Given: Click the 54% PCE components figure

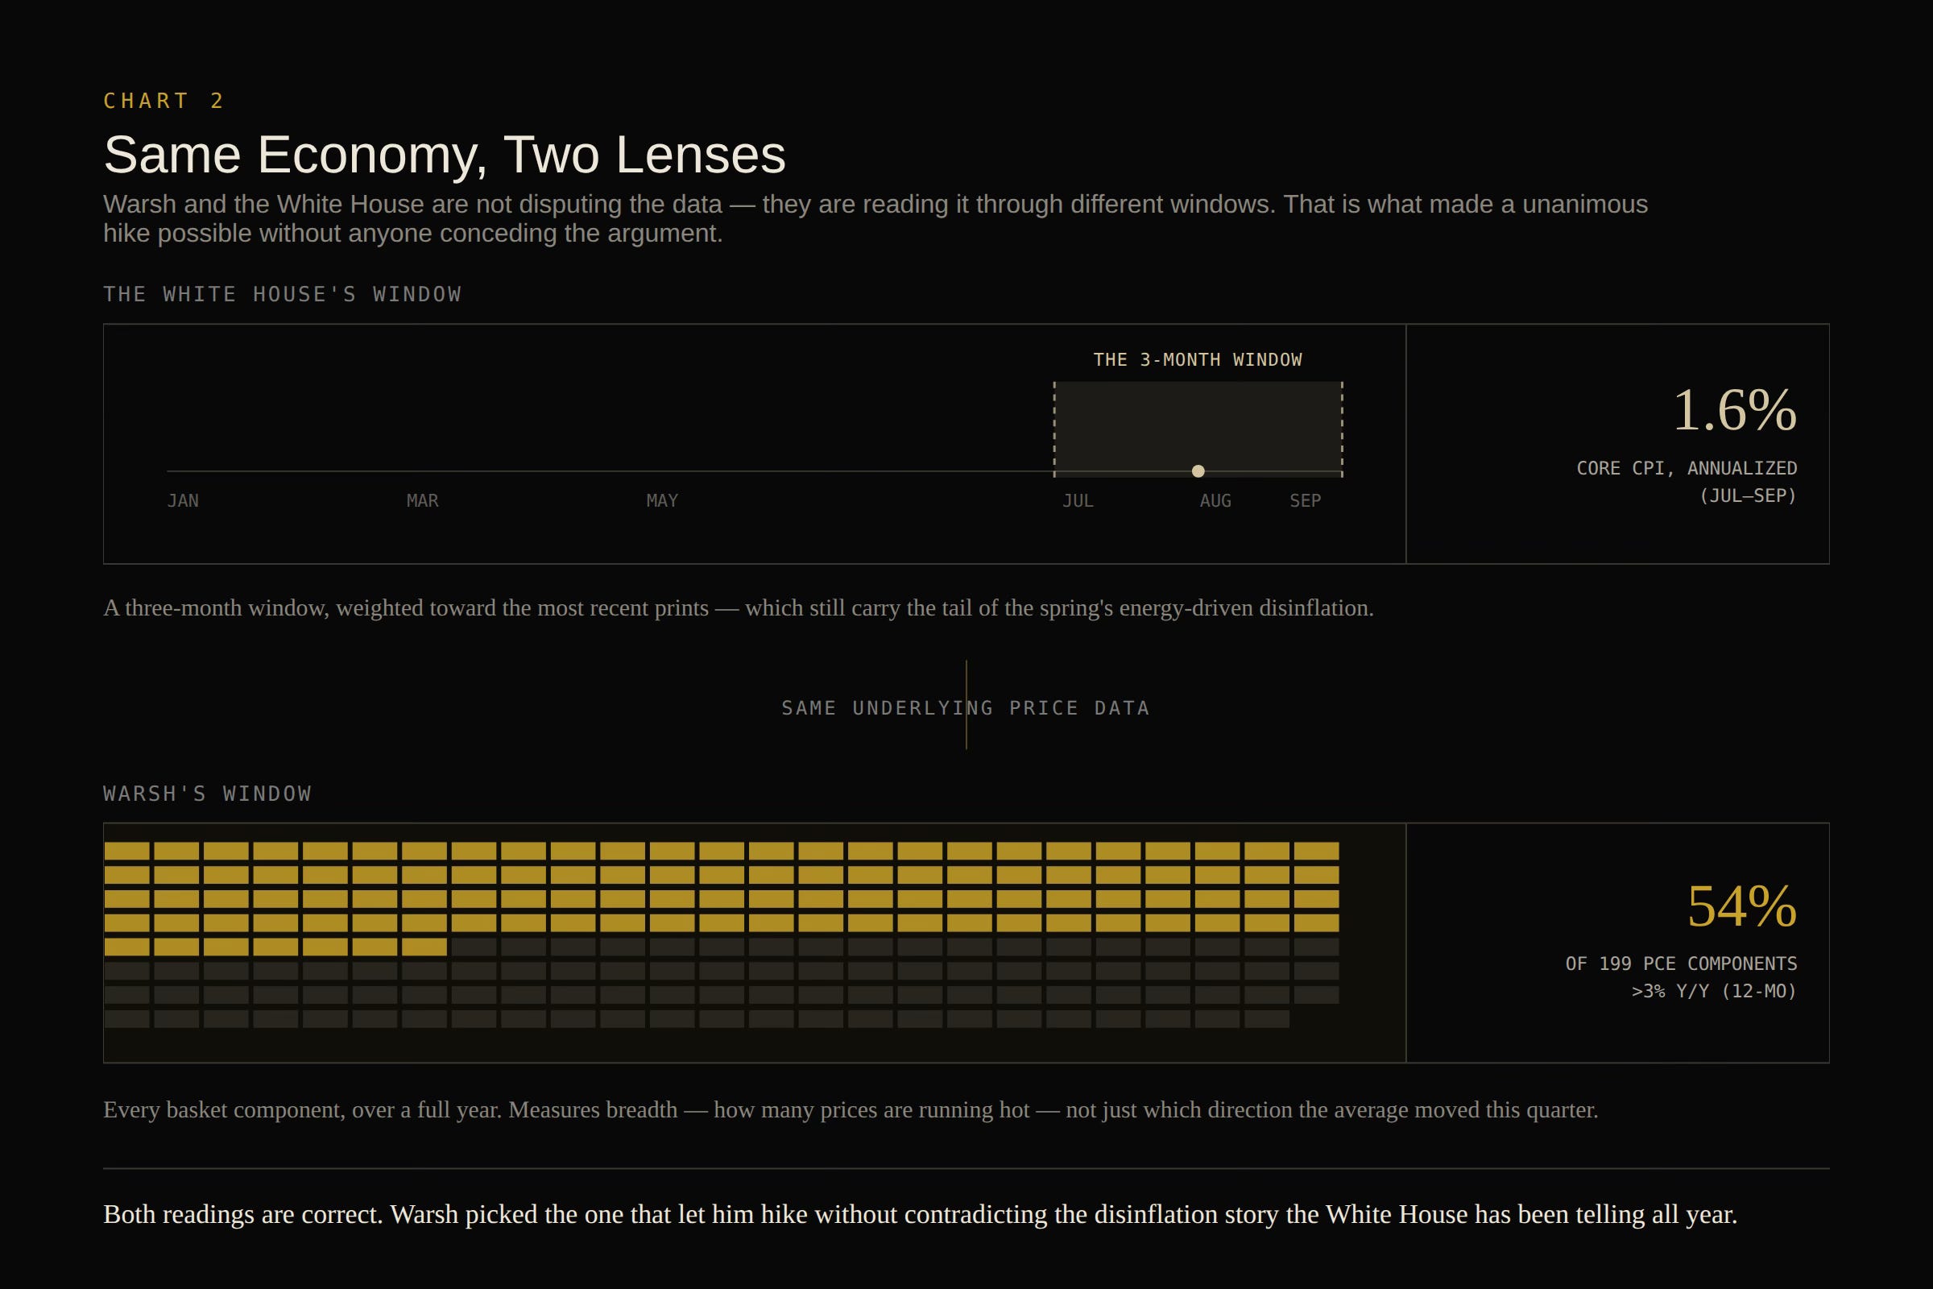Looking at the screenshot, I should [x=1741, y=906].
